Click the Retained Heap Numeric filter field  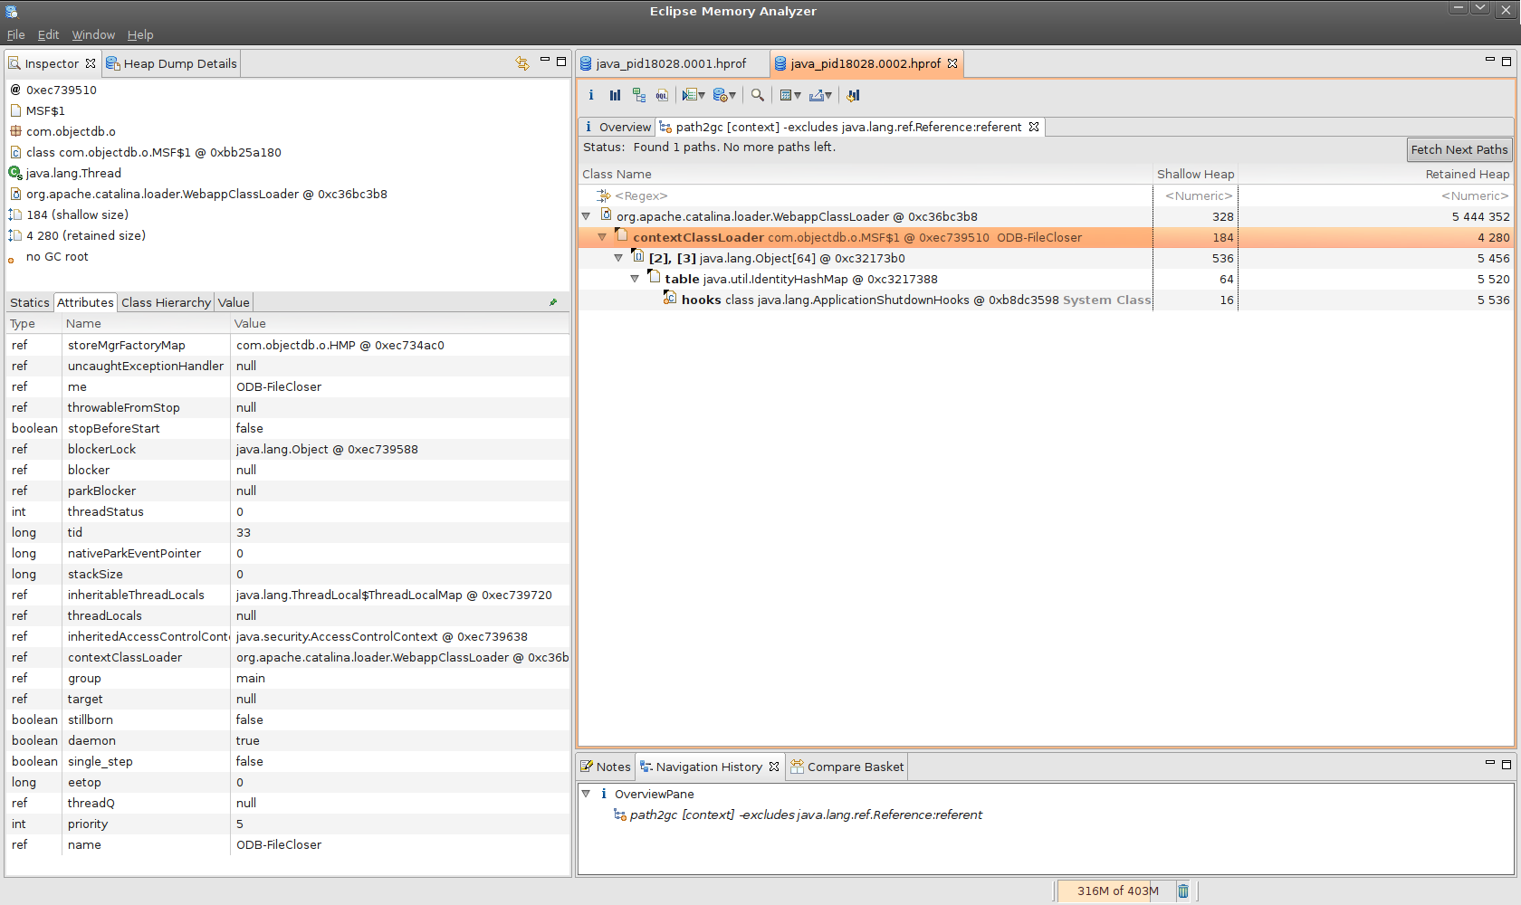pyautogui.click(x=1376, y=195)
